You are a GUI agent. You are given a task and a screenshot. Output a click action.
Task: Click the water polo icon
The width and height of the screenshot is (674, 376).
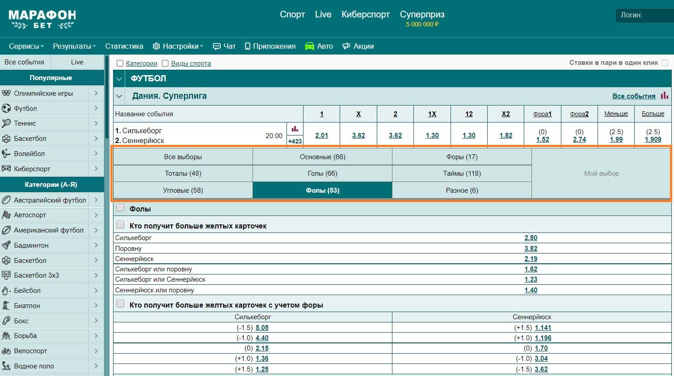pos(6,366)
